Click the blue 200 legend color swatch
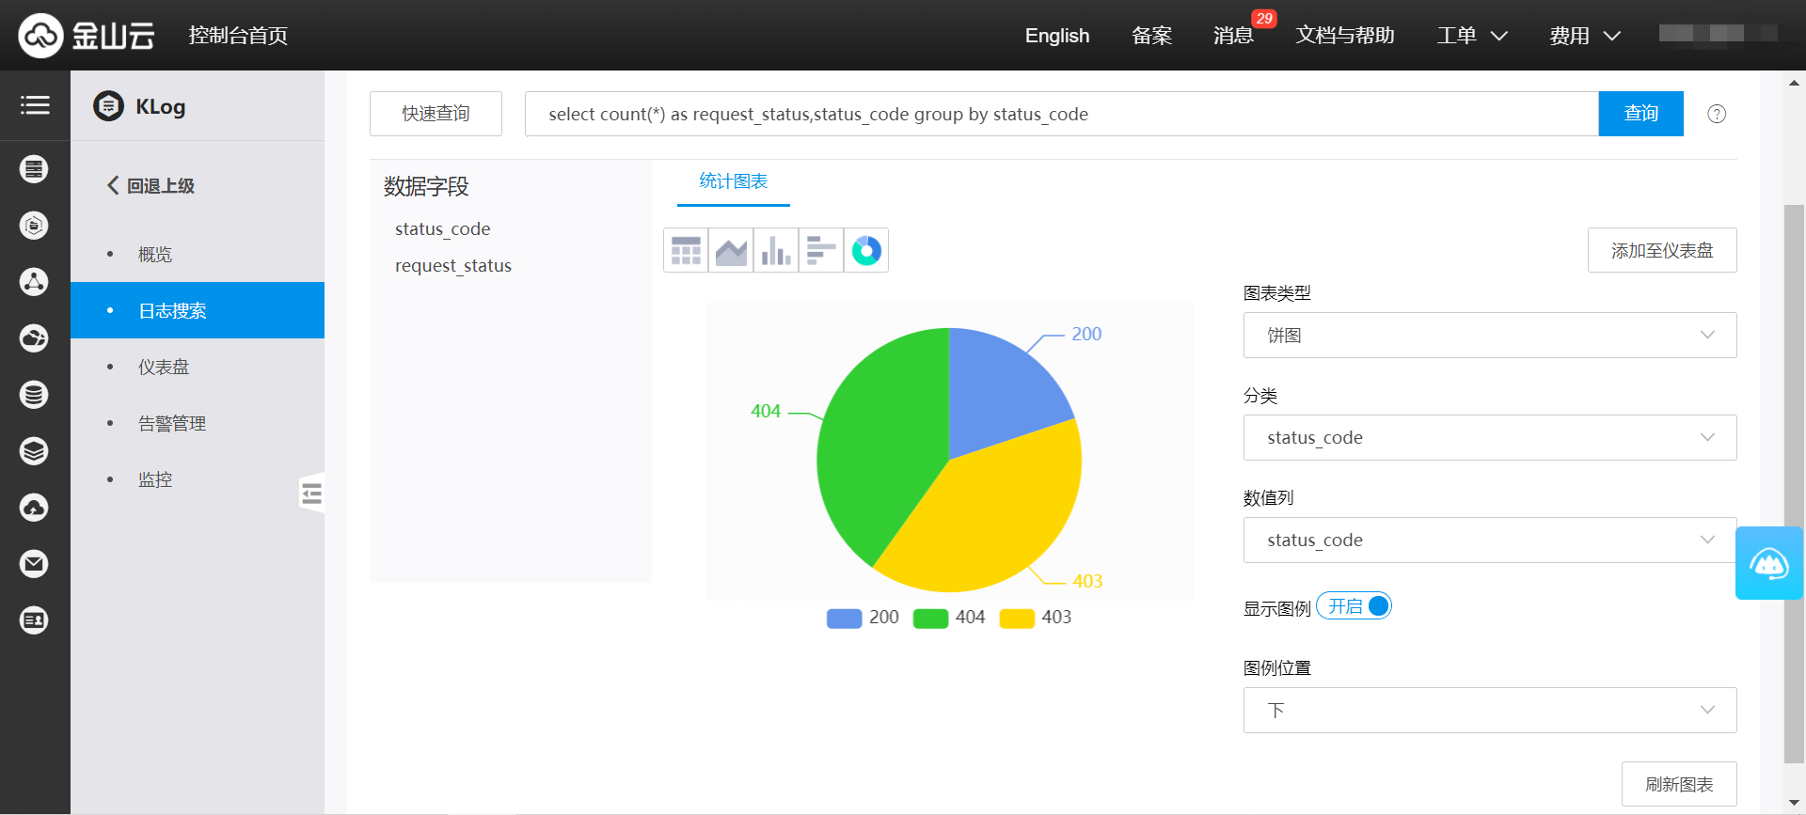Screen dimensions: 1806x815 coord(844,619)
